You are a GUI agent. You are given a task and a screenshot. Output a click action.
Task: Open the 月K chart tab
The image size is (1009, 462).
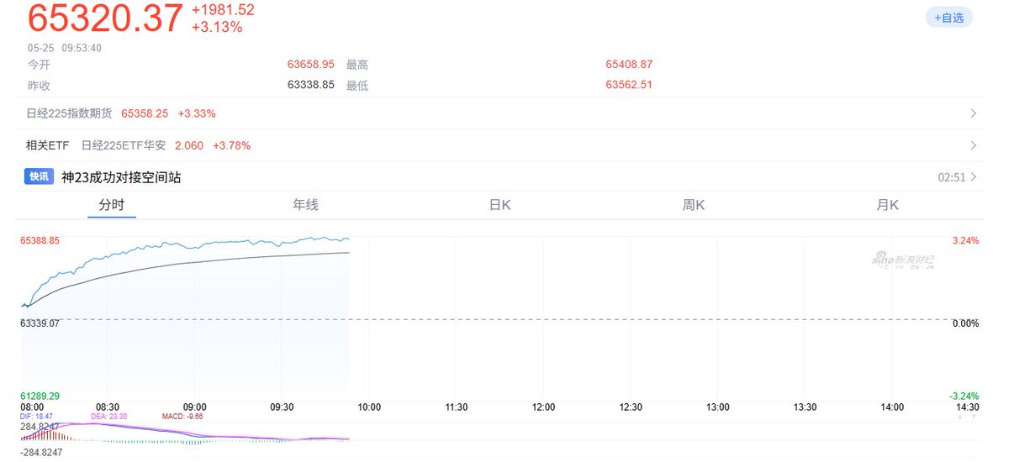tap(888, 204)
